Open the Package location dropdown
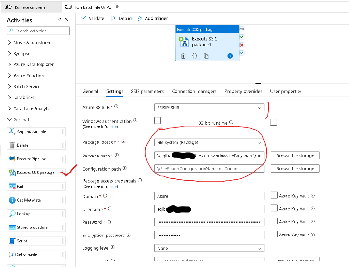This screenshot has width=349, height=267. [x=209, y=142]
